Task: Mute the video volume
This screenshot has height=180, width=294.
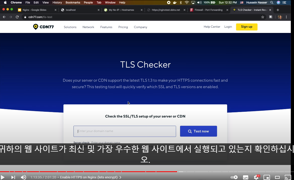Action: [x=23, y=177]
